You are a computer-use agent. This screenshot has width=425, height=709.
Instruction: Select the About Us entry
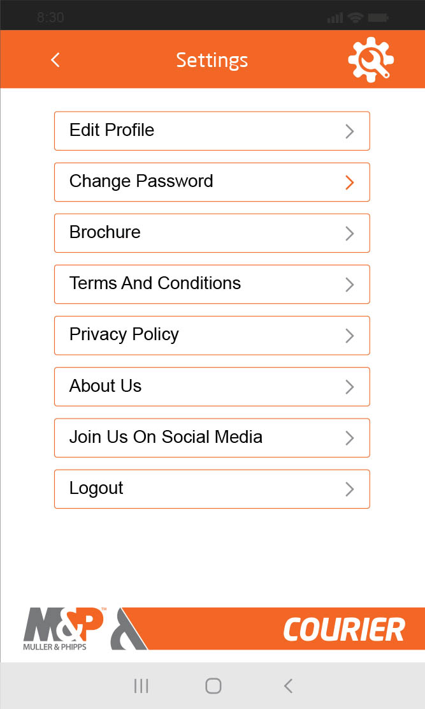pyautogui.click(x=212, y=387)
